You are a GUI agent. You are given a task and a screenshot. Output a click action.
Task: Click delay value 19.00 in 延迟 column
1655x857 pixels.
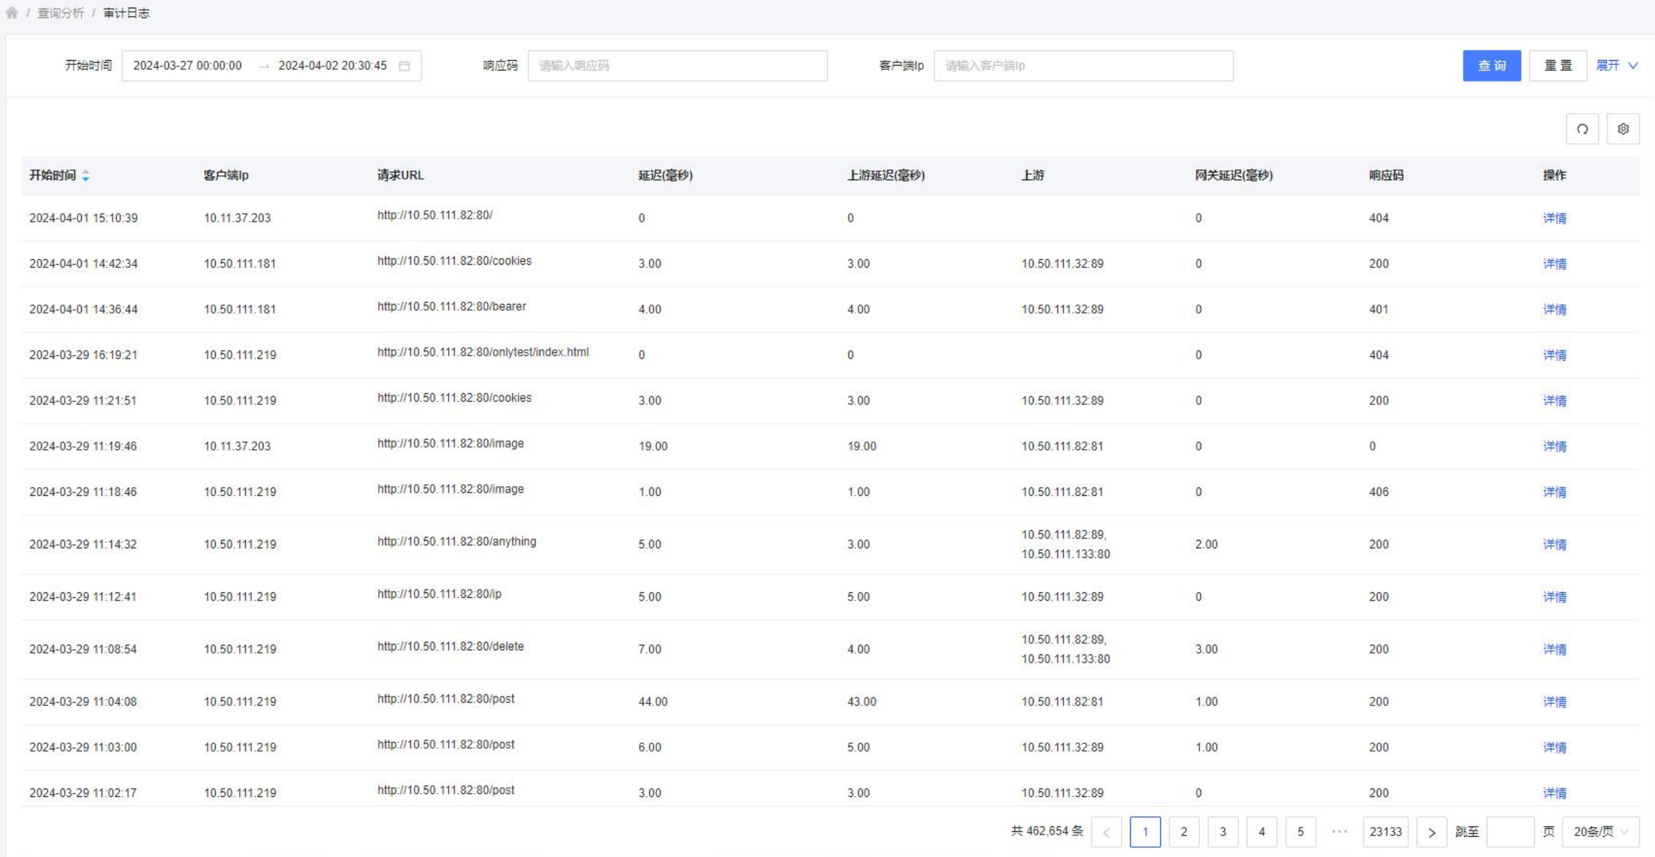click(653, 446)
